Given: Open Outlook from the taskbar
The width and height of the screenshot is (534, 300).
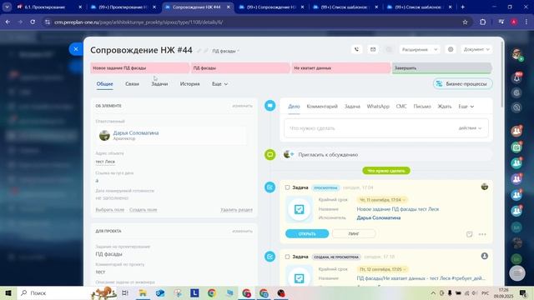Looking at the screenshot, I should pyautogui.click(x=160, y=292).
